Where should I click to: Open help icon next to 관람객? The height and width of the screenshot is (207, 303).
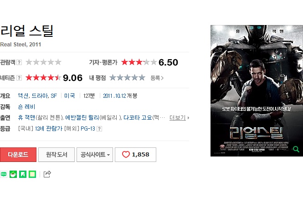[19, 62]
